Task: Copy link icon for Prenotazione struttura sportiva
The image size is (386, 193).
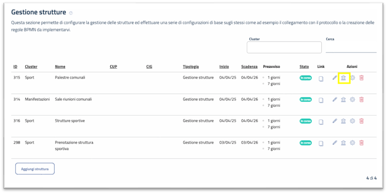Action: click(x=321, y=143)
